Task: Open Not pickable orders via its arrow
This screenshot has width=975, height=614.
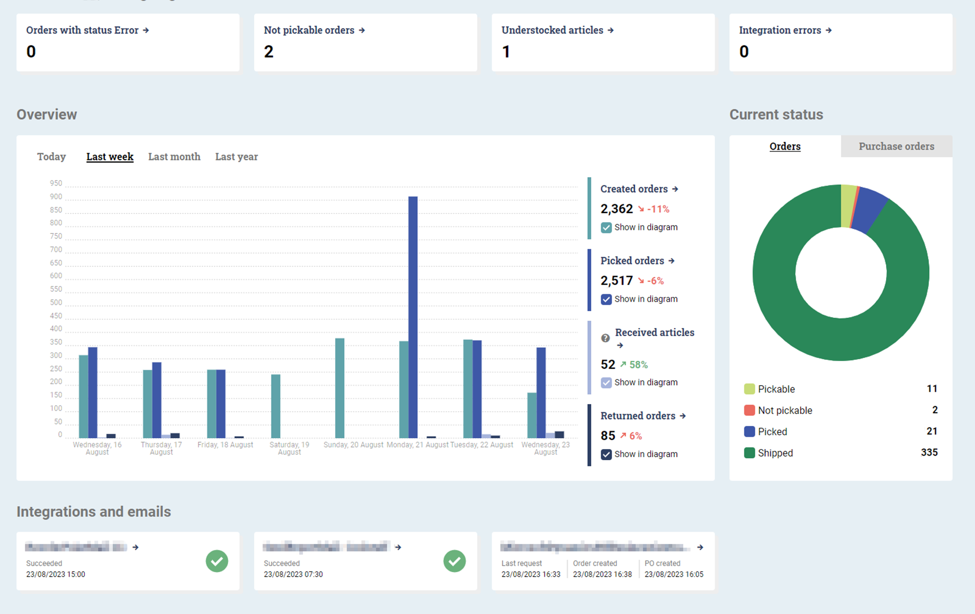Action: pos(362,30)
